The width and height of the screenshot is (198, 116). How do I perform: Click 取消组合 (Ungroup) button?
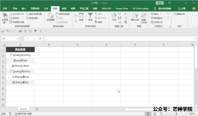(x=156, y=18)
